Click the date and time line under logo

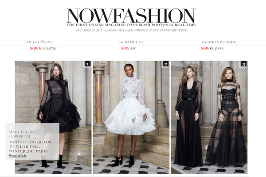coord(132,31)
